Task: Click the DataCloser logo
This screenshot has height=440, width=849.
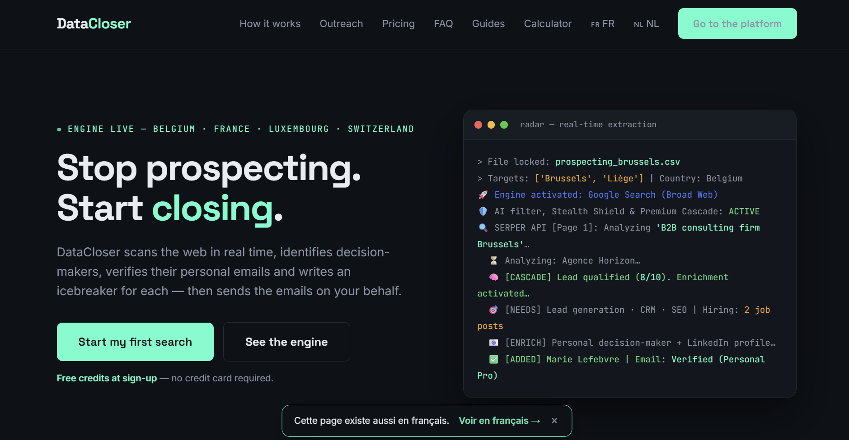Action: tap(94, 23)
